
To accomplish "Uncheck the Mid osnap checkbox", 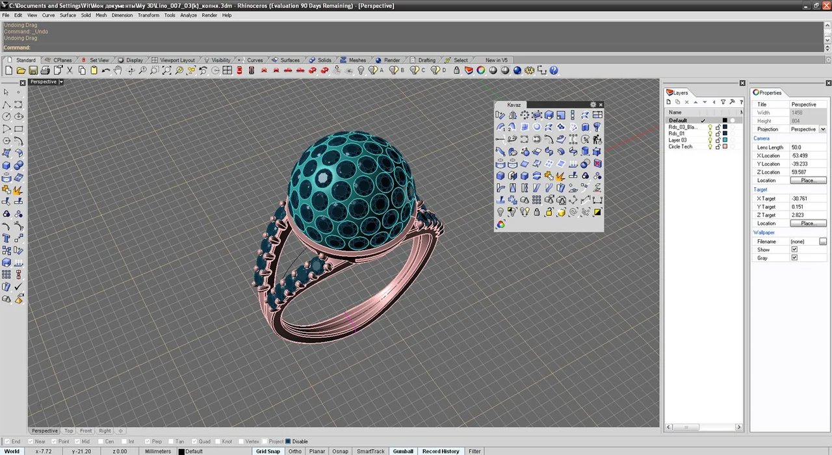I will point(77,441).
